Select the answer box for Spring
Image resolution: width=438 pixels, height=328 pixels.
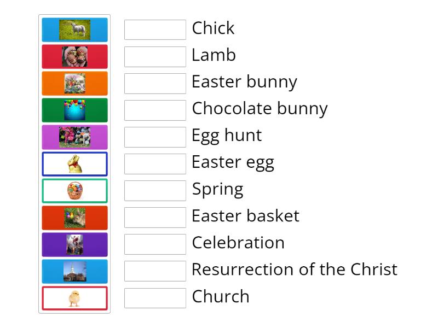(x=155, y=191)
